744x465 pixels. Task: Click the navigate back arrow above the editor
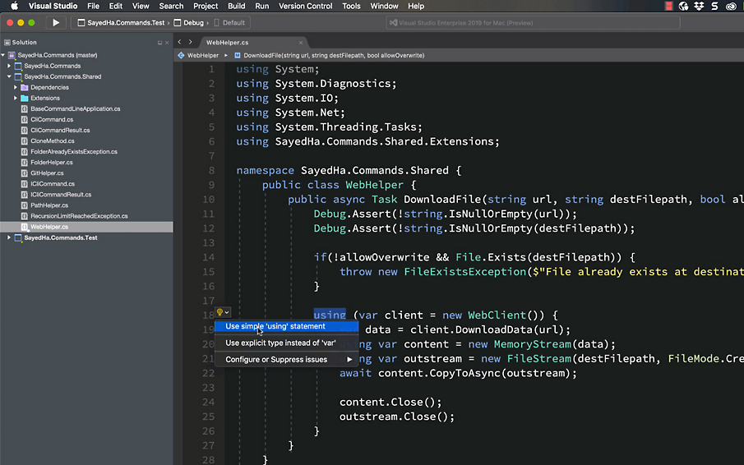180,42
